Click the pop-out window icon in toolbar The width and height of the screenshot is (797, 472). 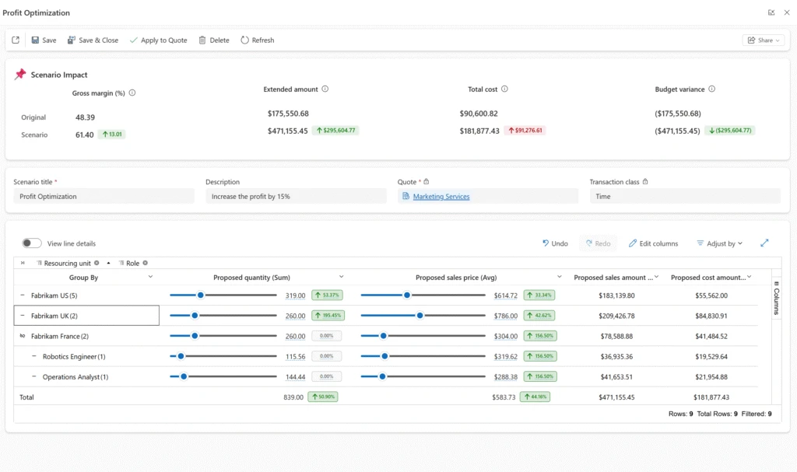click(16, 40)
